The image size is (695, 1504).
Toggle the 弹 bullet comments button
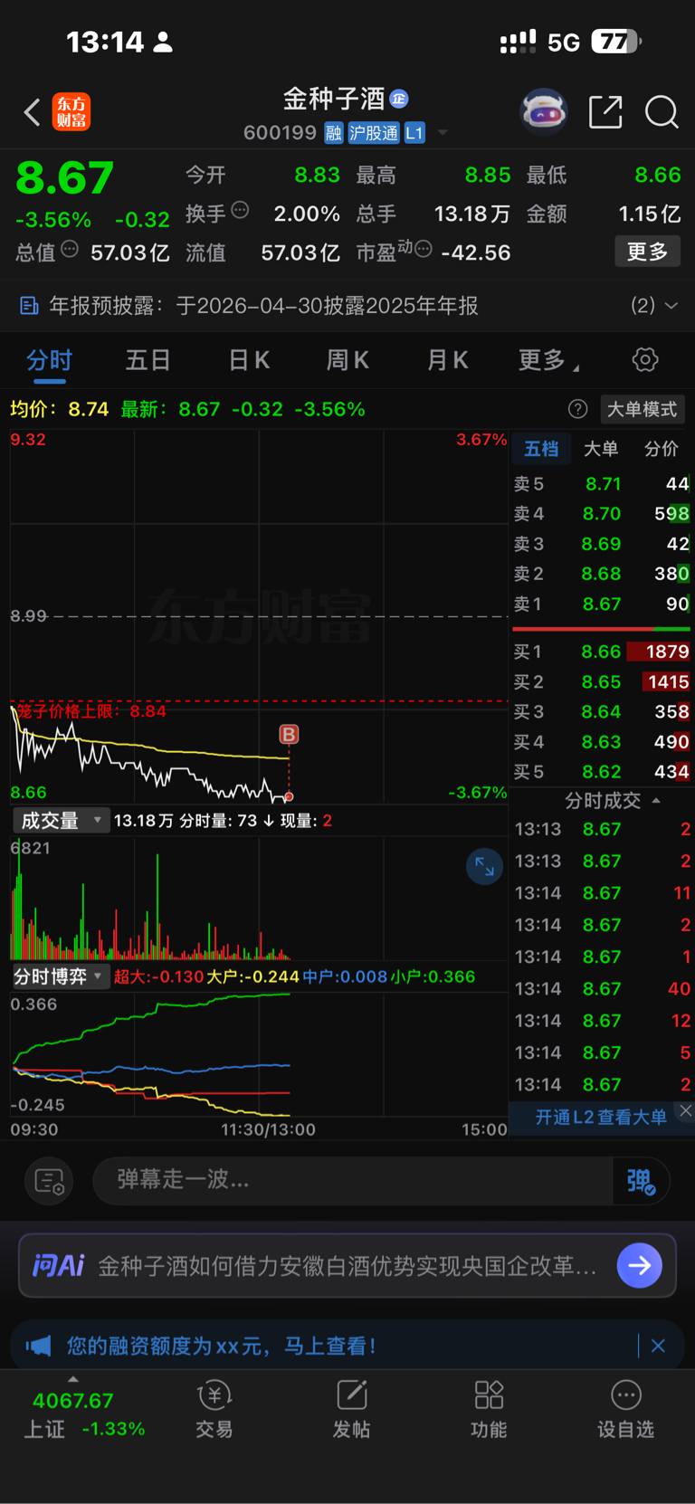[x=642, y=1181]
